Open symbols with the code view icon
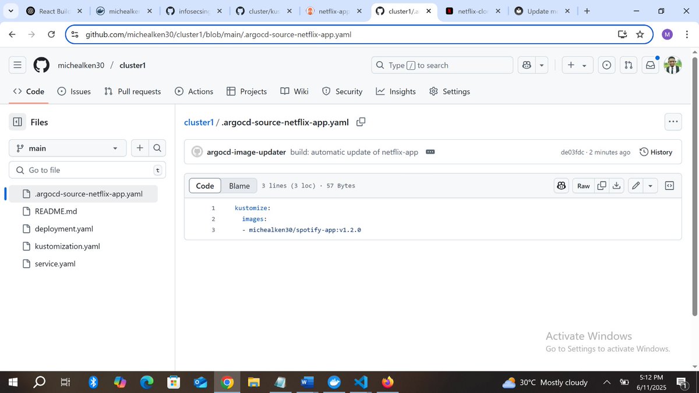The height and width of the screenshot is (393, 699). coord(669,185)
